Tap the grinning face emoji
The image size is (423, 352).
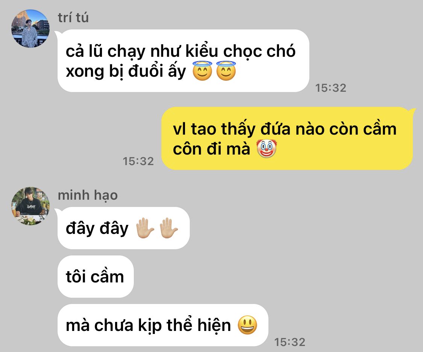[247, 325]
